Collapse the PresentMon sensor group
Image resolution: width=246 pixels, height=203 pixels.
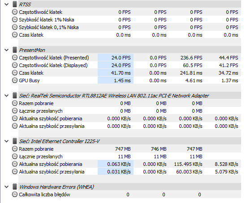(6, 50)
